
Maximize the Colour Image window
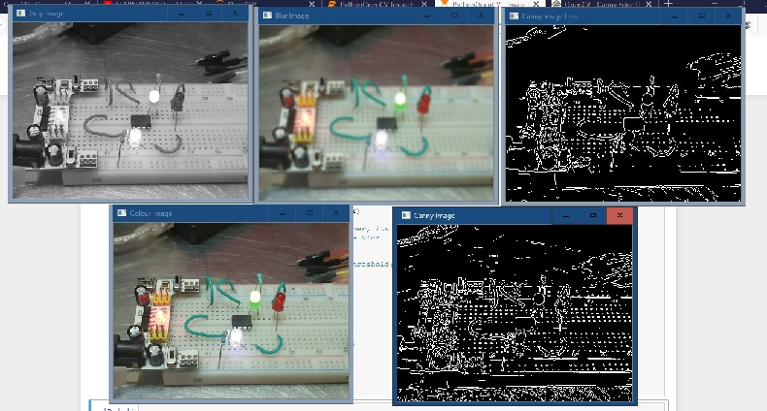point(309,213)
